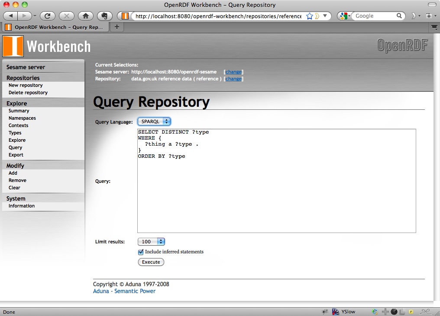This screenshot has width=440, height=316.
Task: Click the Google search engine icon
Action: coord(344,16)
